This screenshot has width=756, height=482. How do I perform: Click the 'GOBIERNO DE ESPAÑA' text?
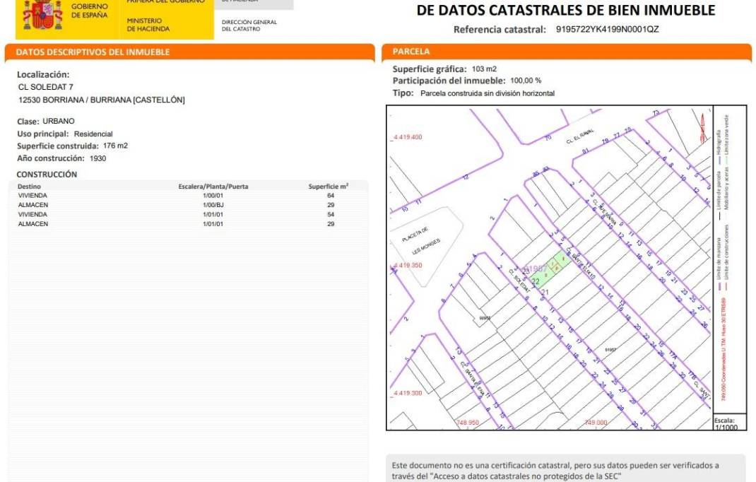coord(90,11)
